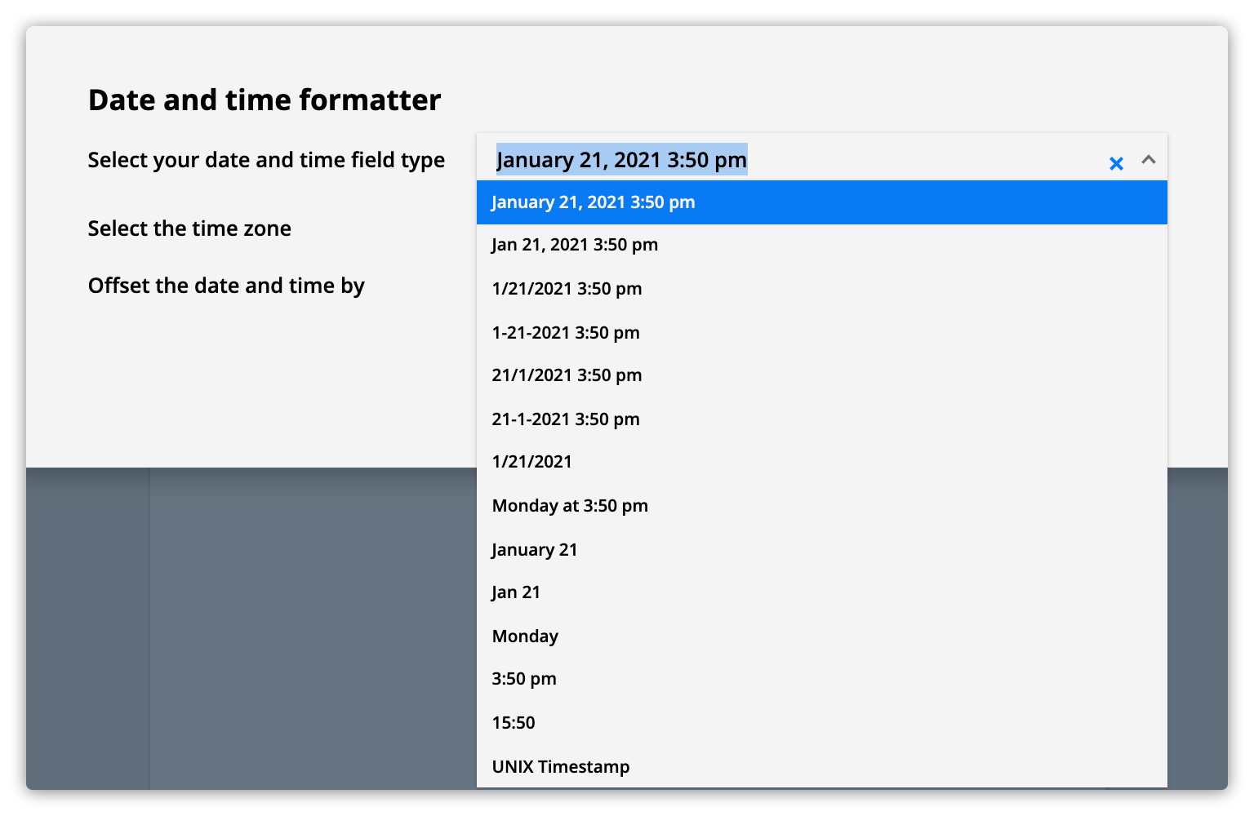Pick the 24-hour '15:50' format
Screen dimensions: 1254x816
[x=514, y=723]
